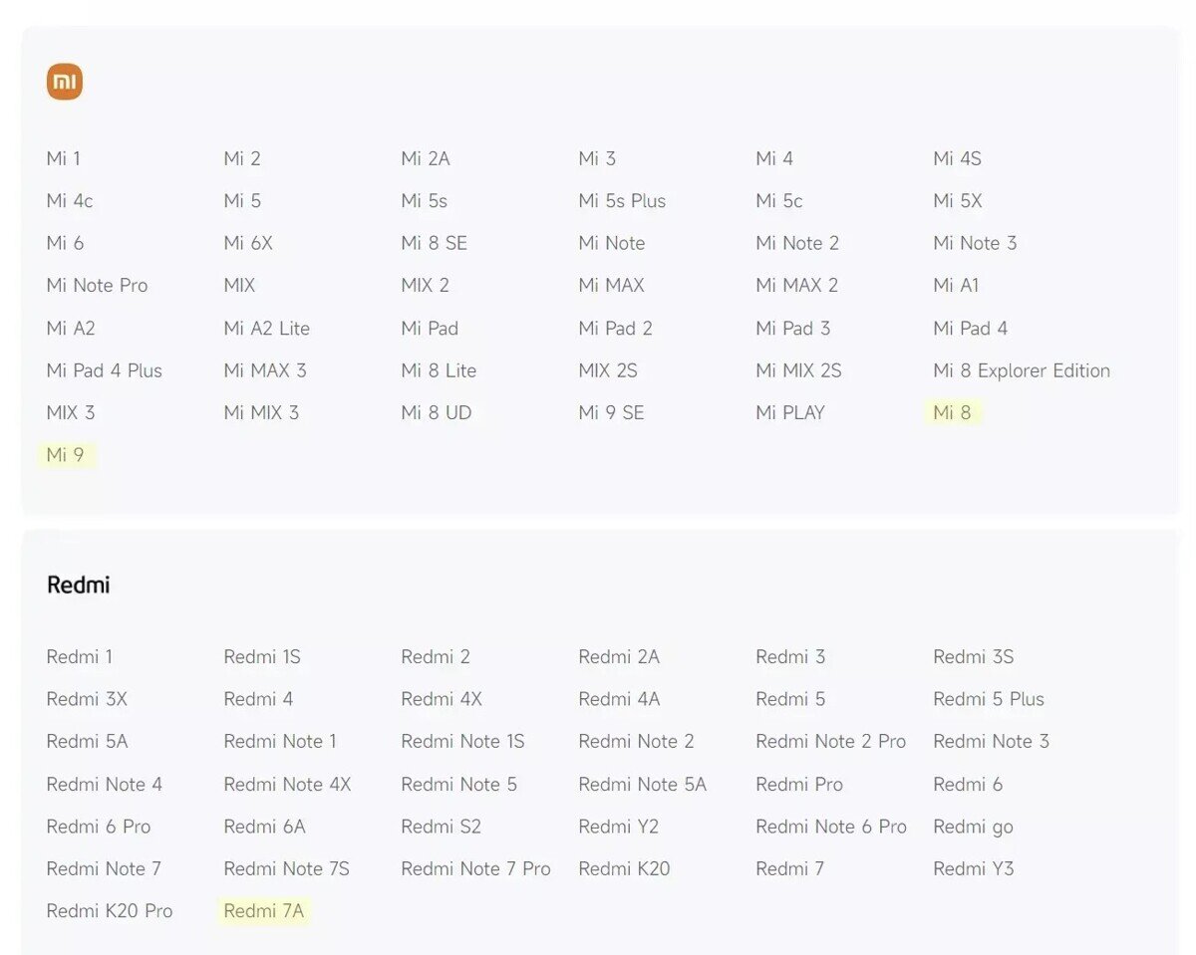Select the Mi 8 Lite model
Viewport: 1196px width, 955px height.
click(440, 370)
